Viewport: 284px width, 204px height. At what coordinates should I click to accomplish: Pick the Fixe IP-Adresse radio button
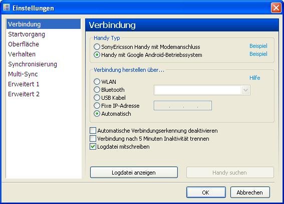(x=97, y=106)
